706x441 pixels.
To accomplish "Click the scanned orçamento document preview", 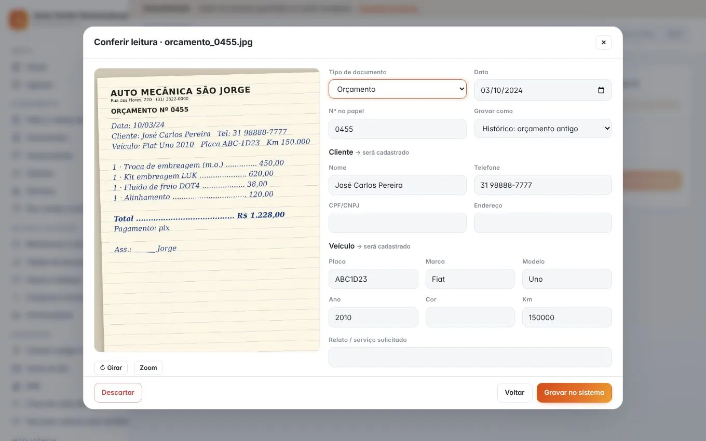I will click(x=207, y=210).
